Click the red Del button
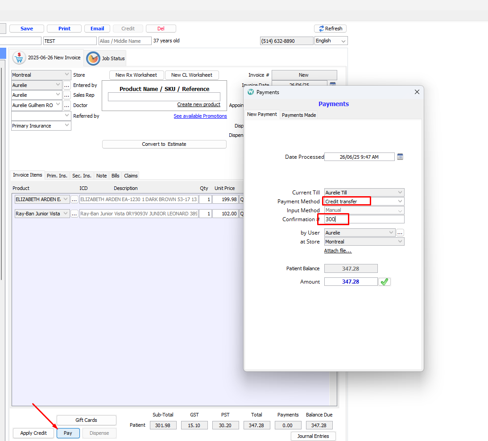 click(161, 29)
